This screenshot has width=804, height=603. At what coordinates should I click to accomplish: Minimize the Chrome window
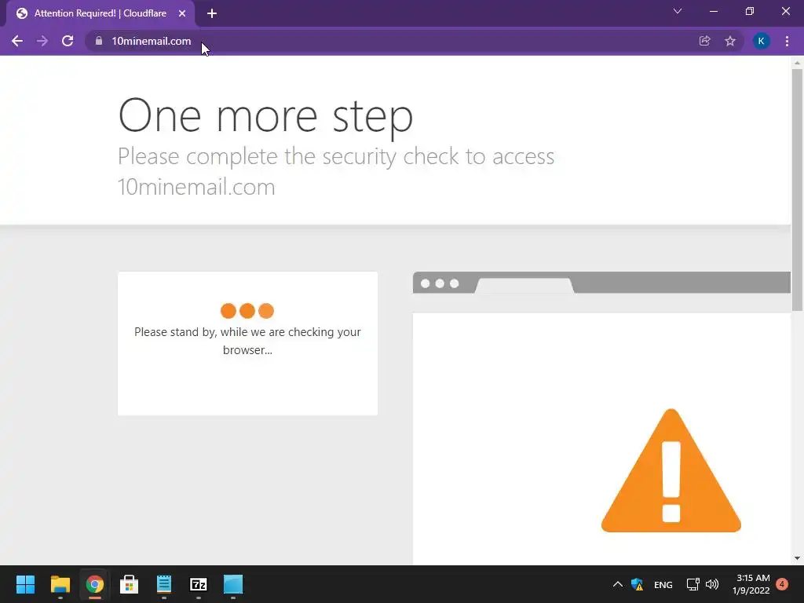[x=713, y=11]
